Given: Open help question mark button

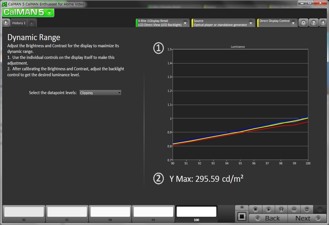Looking at the screenshot, I should coord(314,23).
